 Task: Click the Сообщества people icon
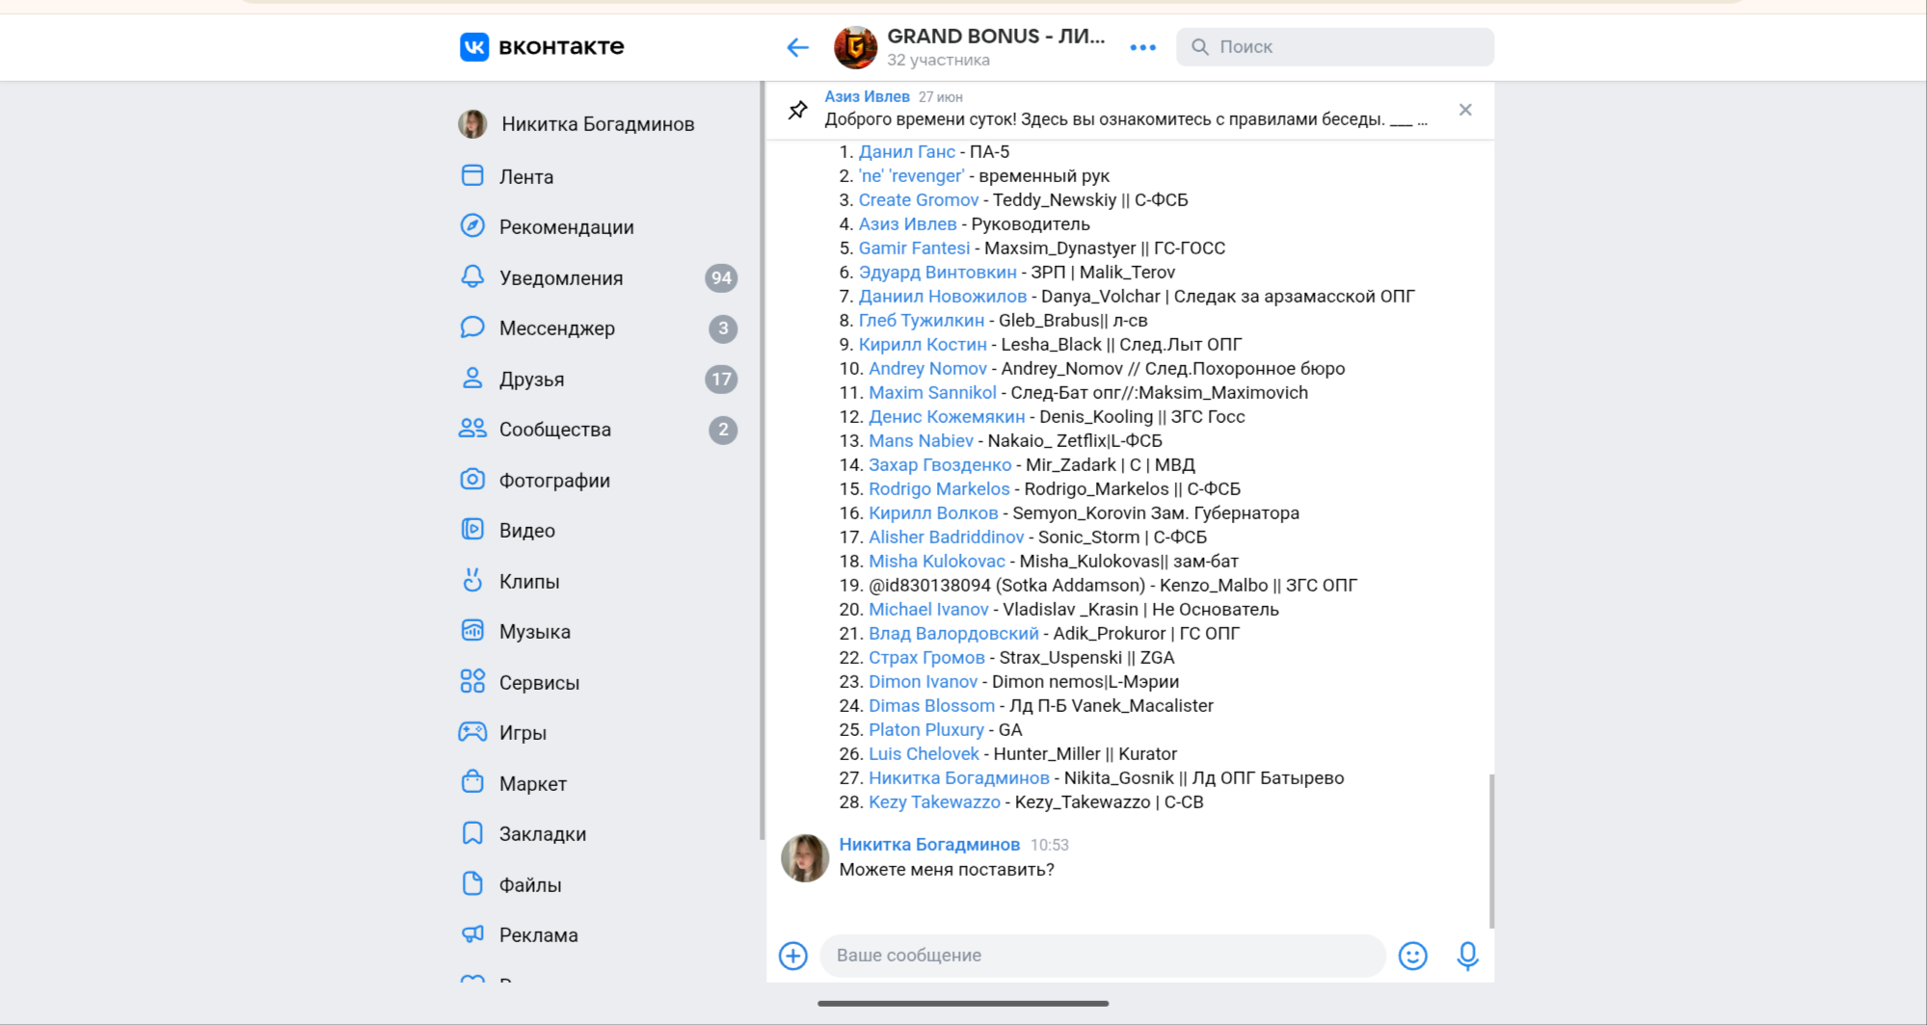[x=472, y=429]
